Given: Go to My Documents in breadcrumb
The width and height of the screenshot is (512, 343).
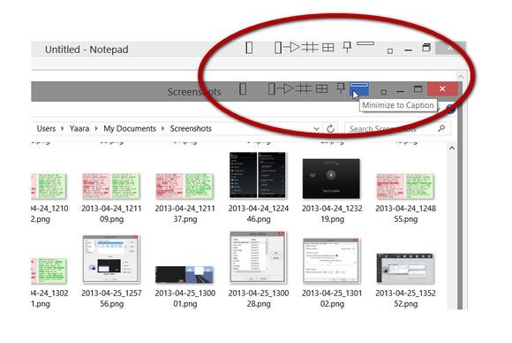Looking at the screenshot, I should [130, 128].
